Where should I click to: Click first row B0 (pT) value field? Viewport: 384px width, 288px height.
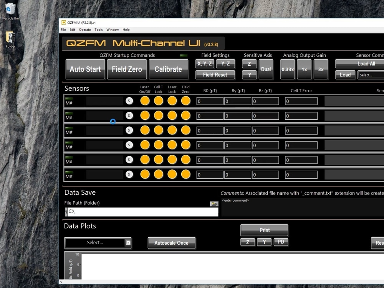coord(210,101)
